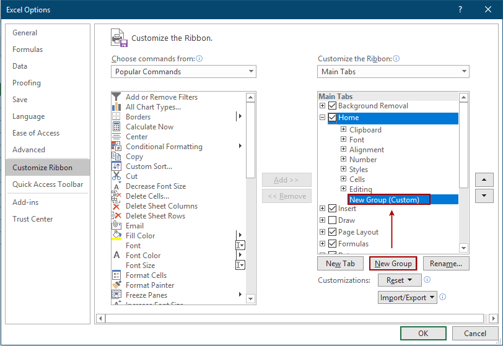503x346 pixels.
Task: Select the Number group in Home tab
Action: 363,159
